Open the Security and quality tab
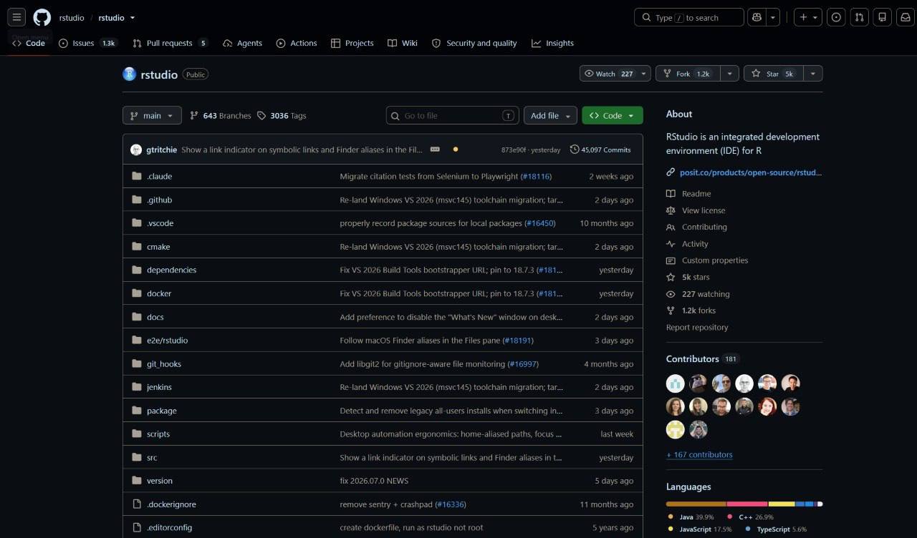This screenshot has width=917, height=538. point(474,43)
